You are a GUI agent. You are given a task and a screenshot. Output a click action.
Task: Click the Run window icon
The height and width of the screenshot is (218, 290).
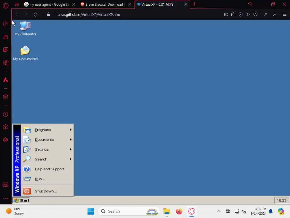coord(27,179)
